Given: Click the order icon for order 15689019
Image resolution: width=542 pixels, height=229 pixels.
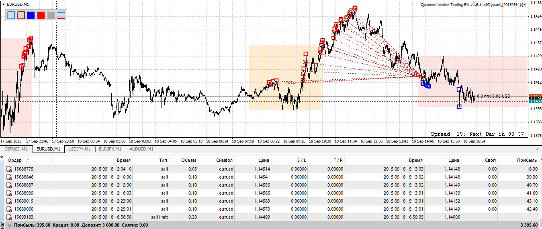Looking at the screenshot, I should pyautogui.click(x=9, y=201).
